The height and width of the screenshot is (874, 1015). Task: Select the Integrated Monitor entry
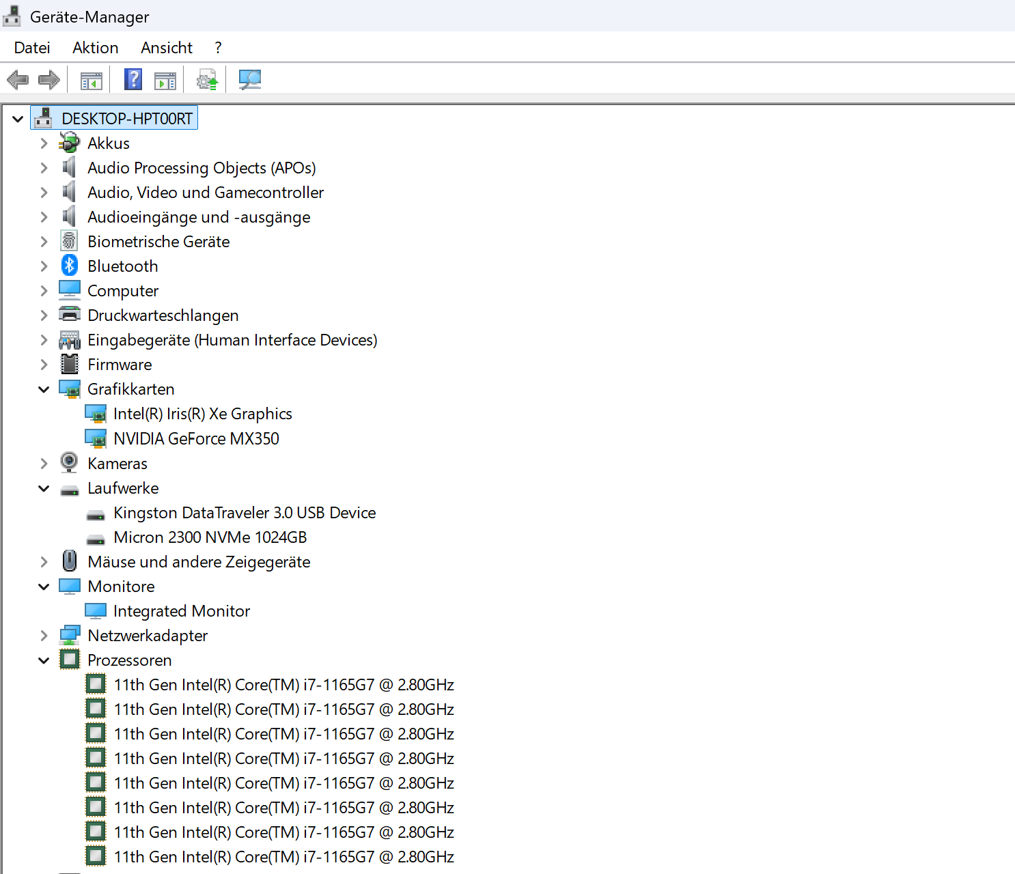(182, 611)
